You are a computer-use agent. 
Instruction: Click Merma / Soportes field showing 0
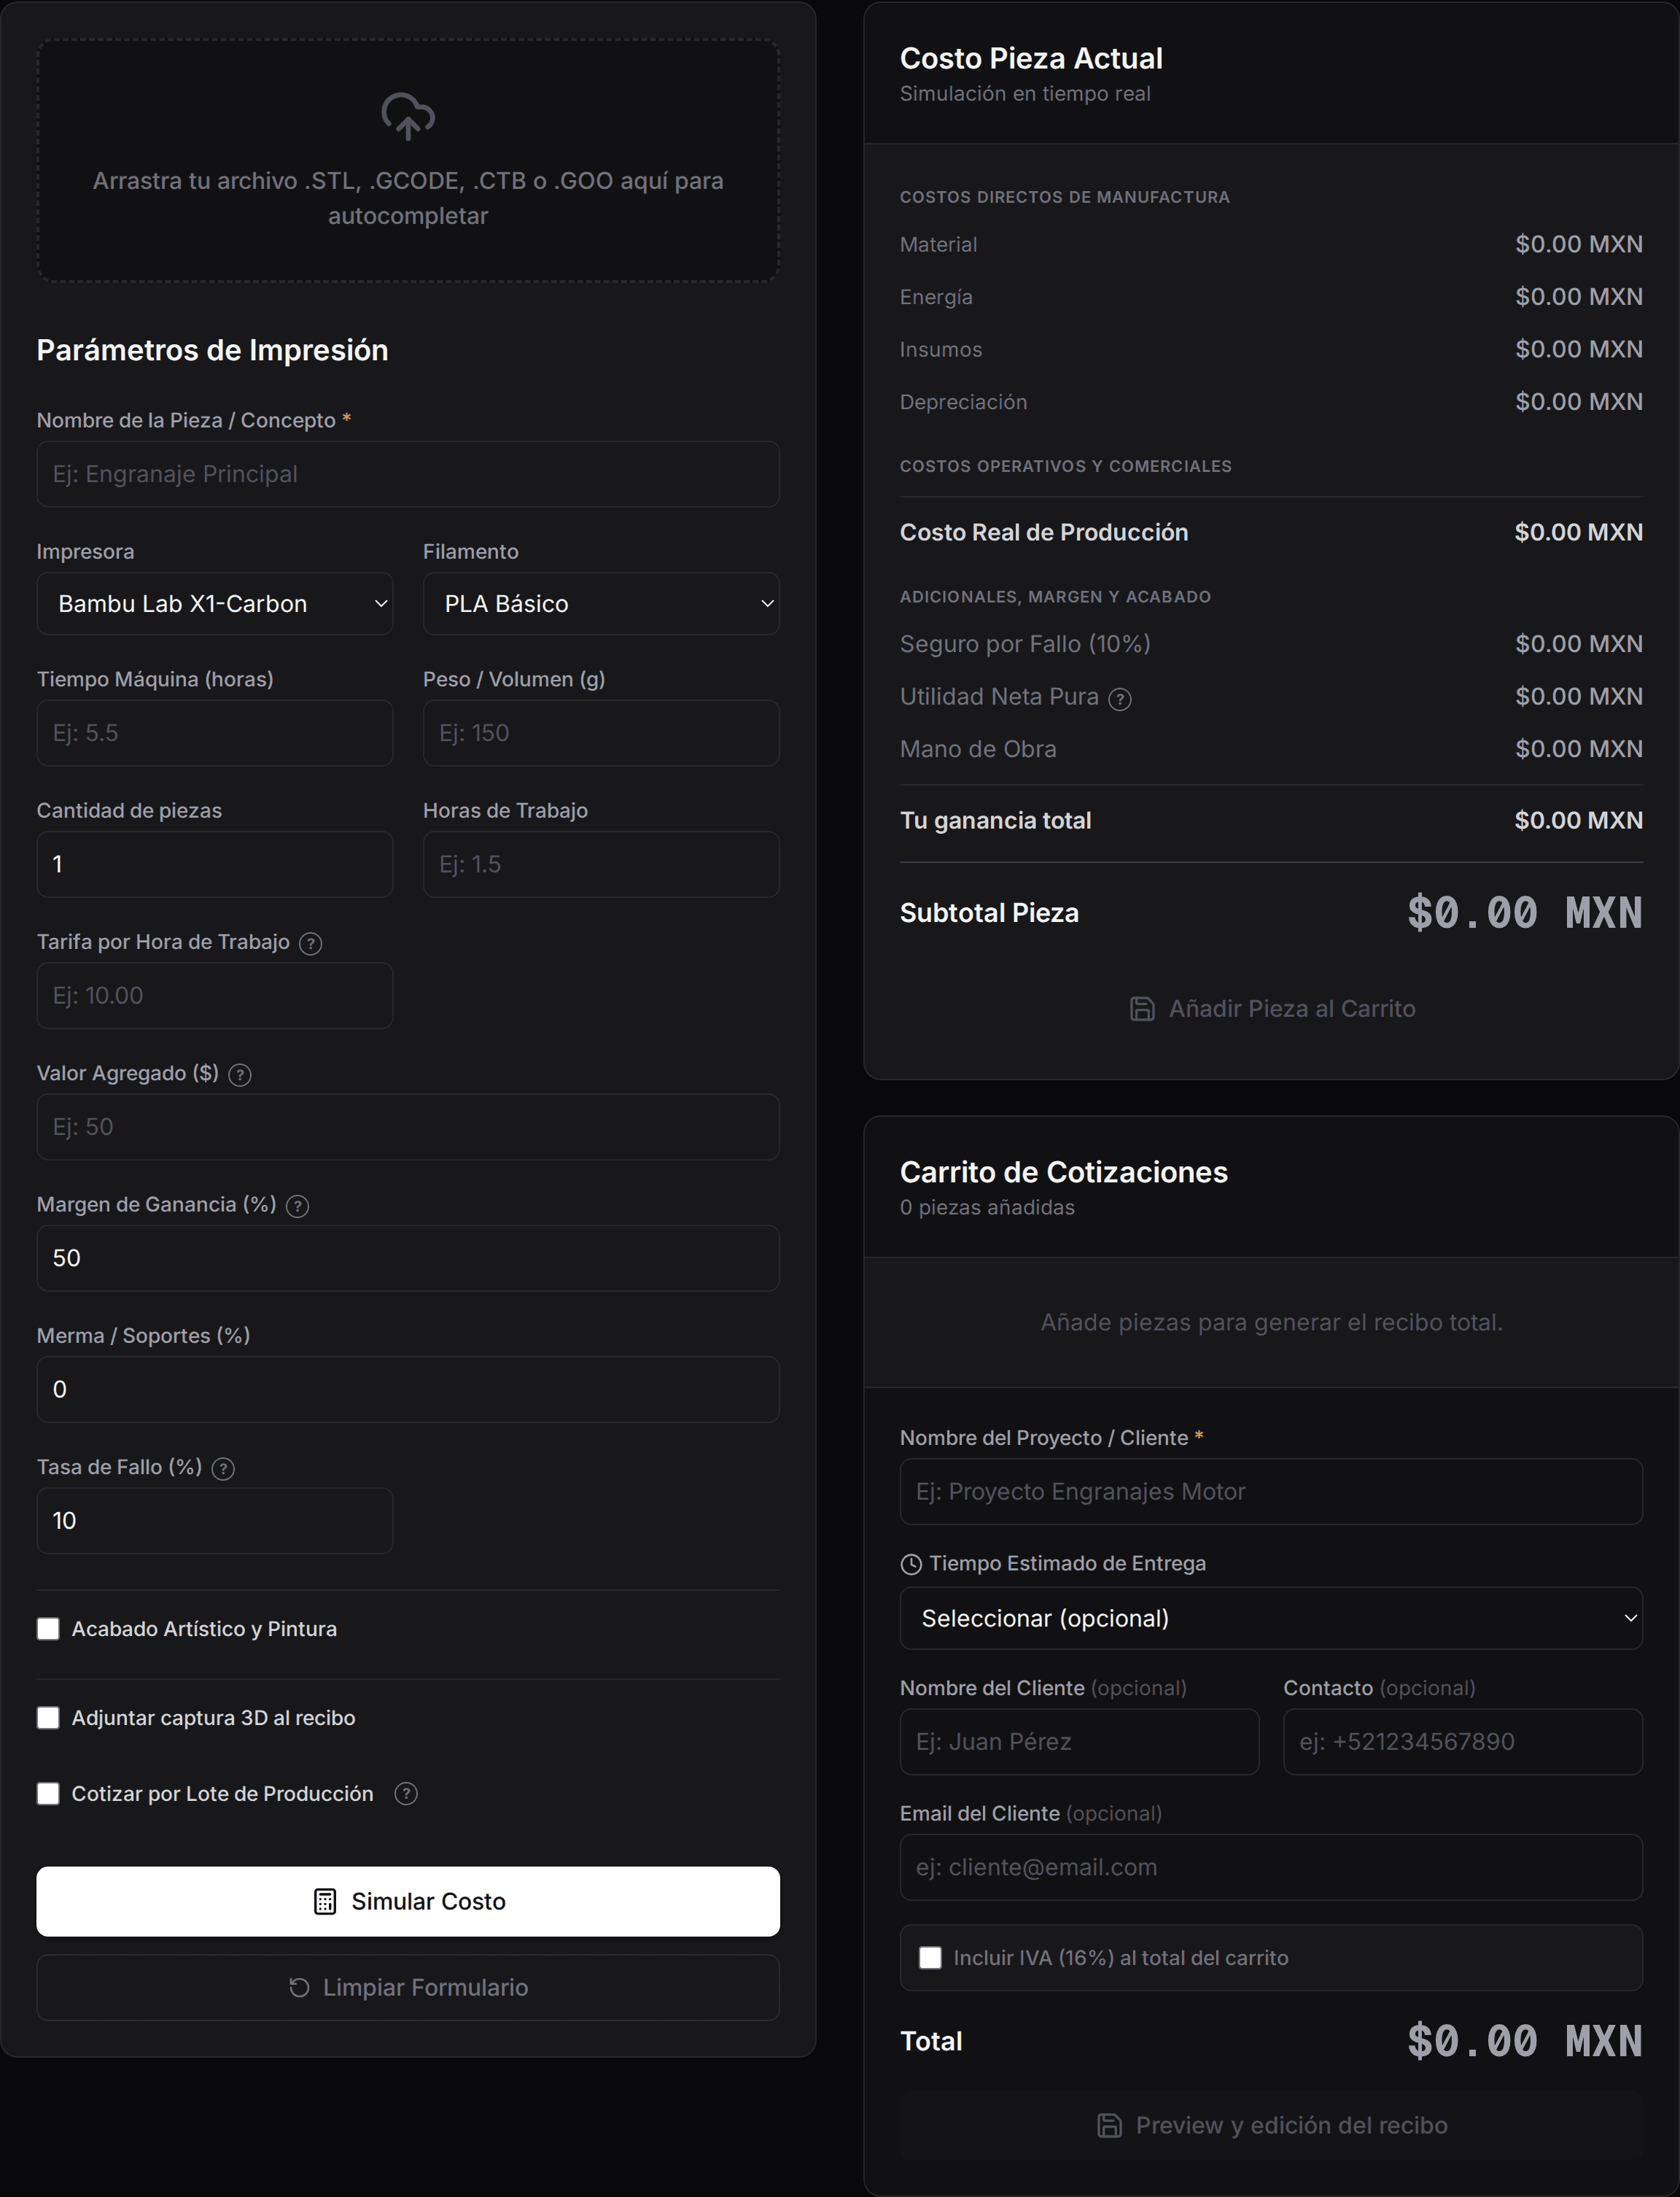pos(408,1390)
